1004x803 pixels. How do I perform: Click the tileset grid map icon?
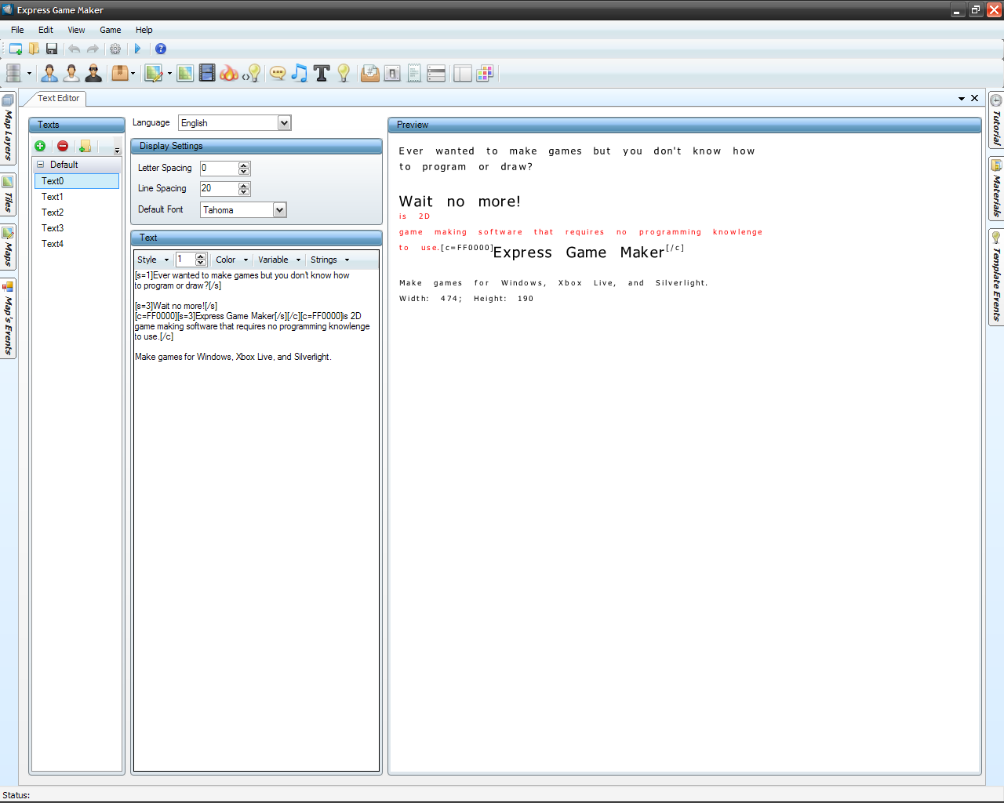(x=185, y=73)
